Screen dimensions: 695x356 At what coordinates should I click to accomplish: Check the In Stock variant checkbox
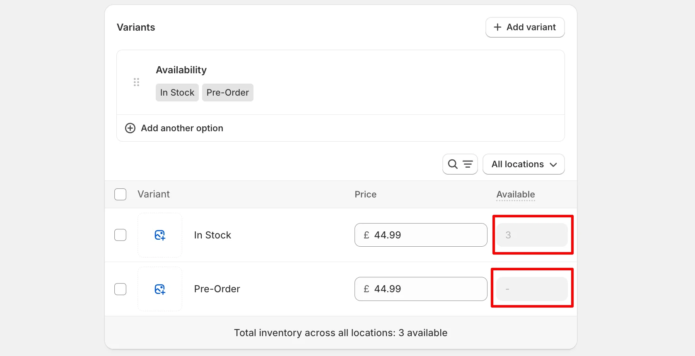pos(121,235)
